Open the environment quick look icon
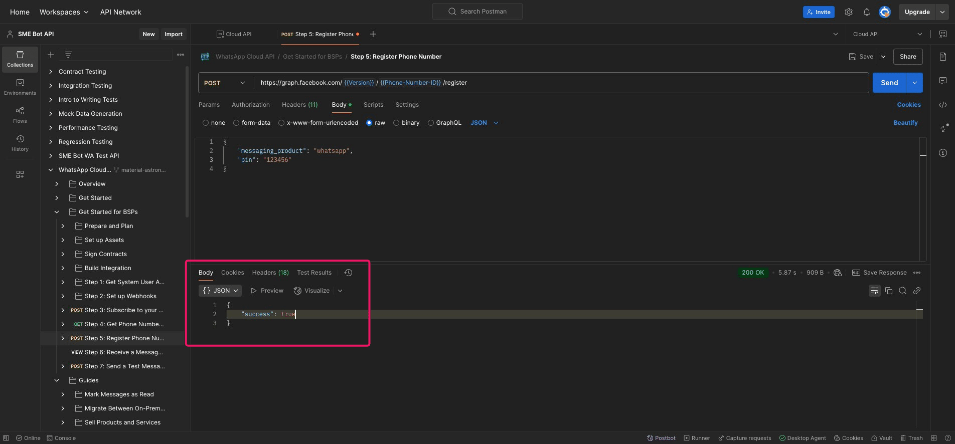 pos(943,34)
